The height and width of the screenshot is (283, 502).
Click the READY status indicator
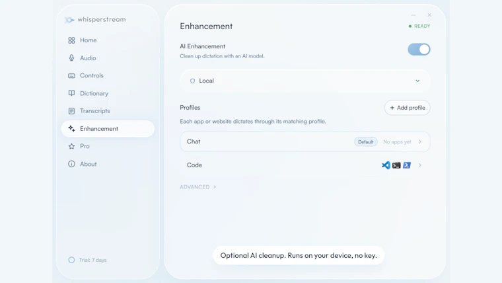419,26
